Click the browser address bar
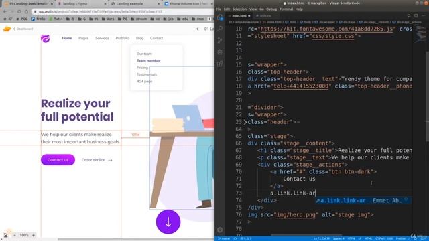The image size is (429, 241). pos(123,11)
